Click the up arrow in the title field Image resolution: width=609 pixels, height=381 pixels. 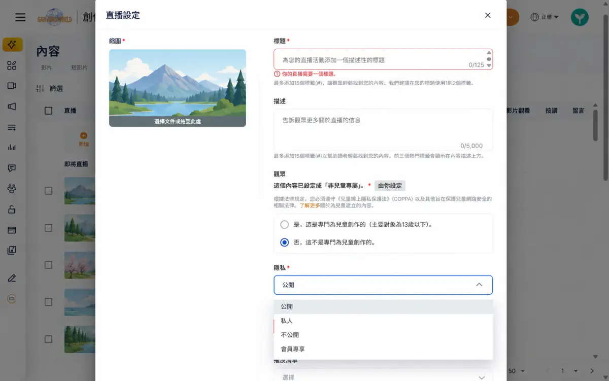[489, 53]
